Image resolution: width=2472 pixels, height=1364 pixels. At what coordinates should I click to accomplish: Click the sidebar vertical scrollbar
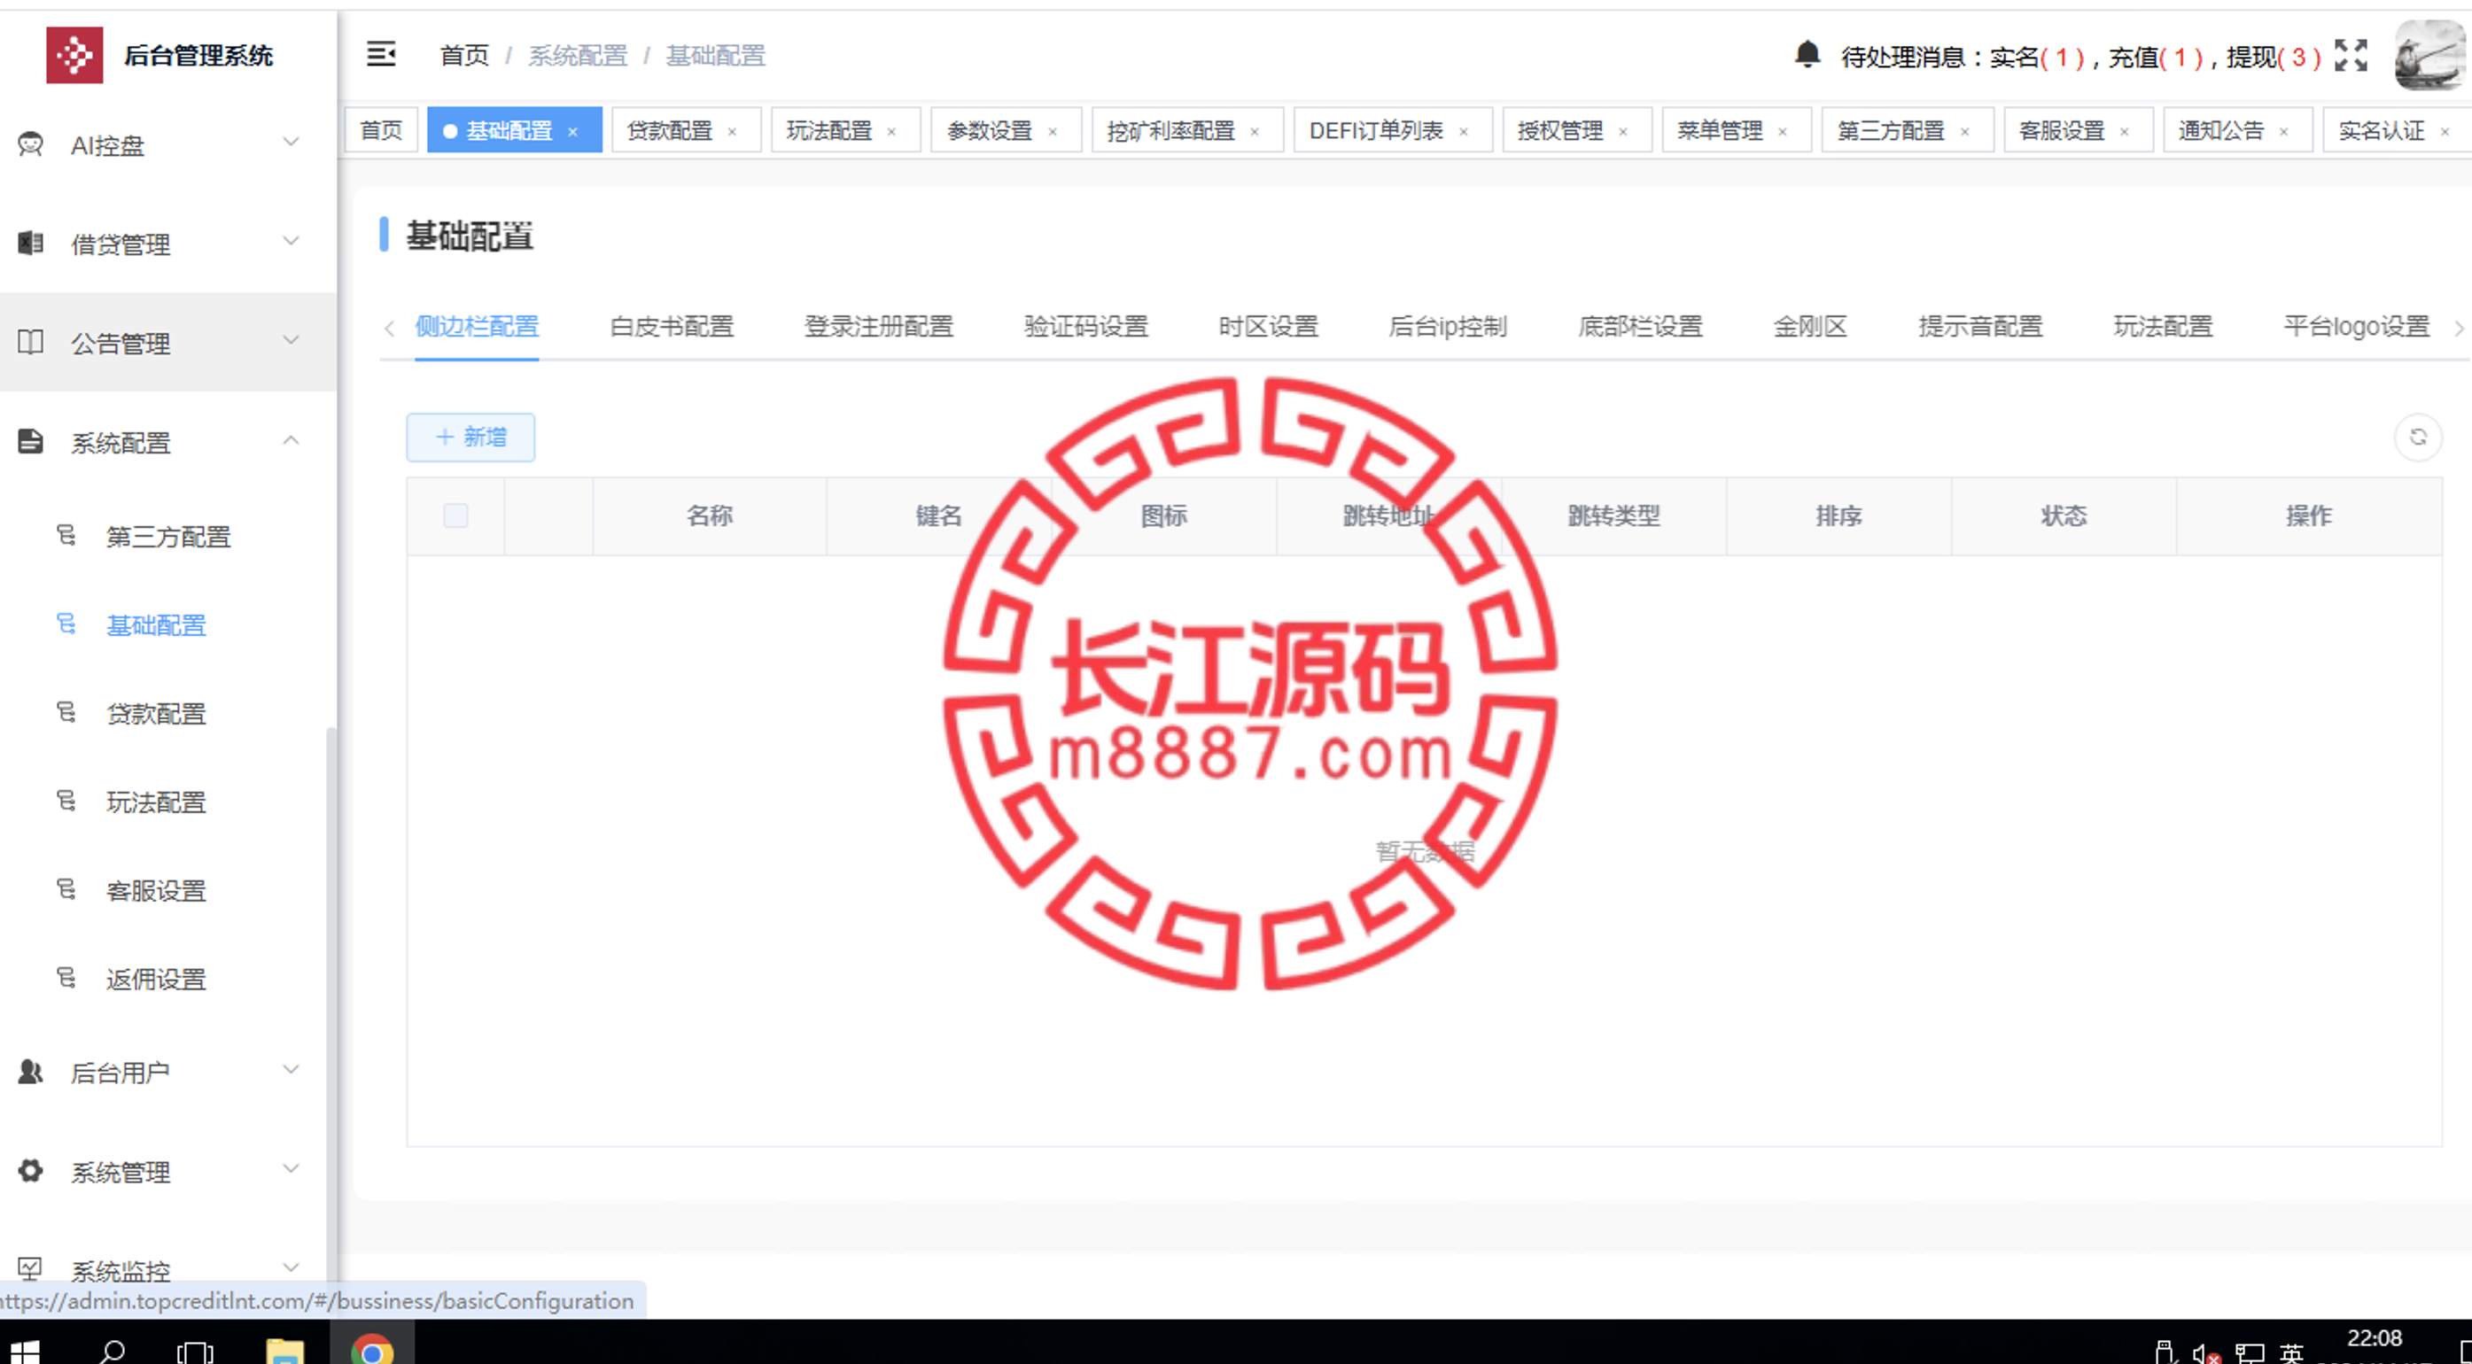331,1003
